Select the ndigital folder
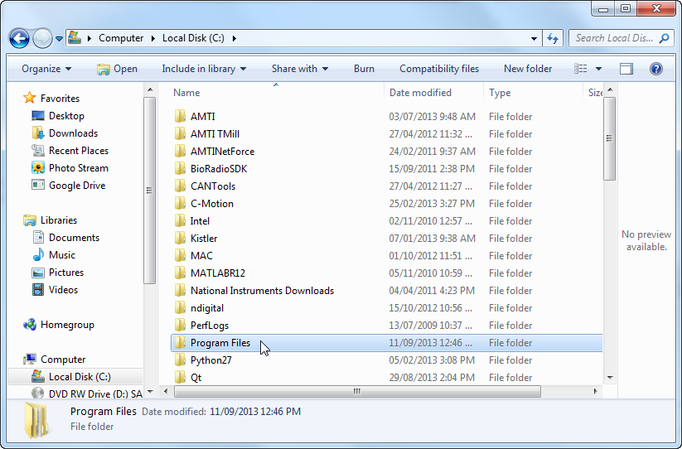The width and height of the screenshot is (682, 449). pos(387,307)
